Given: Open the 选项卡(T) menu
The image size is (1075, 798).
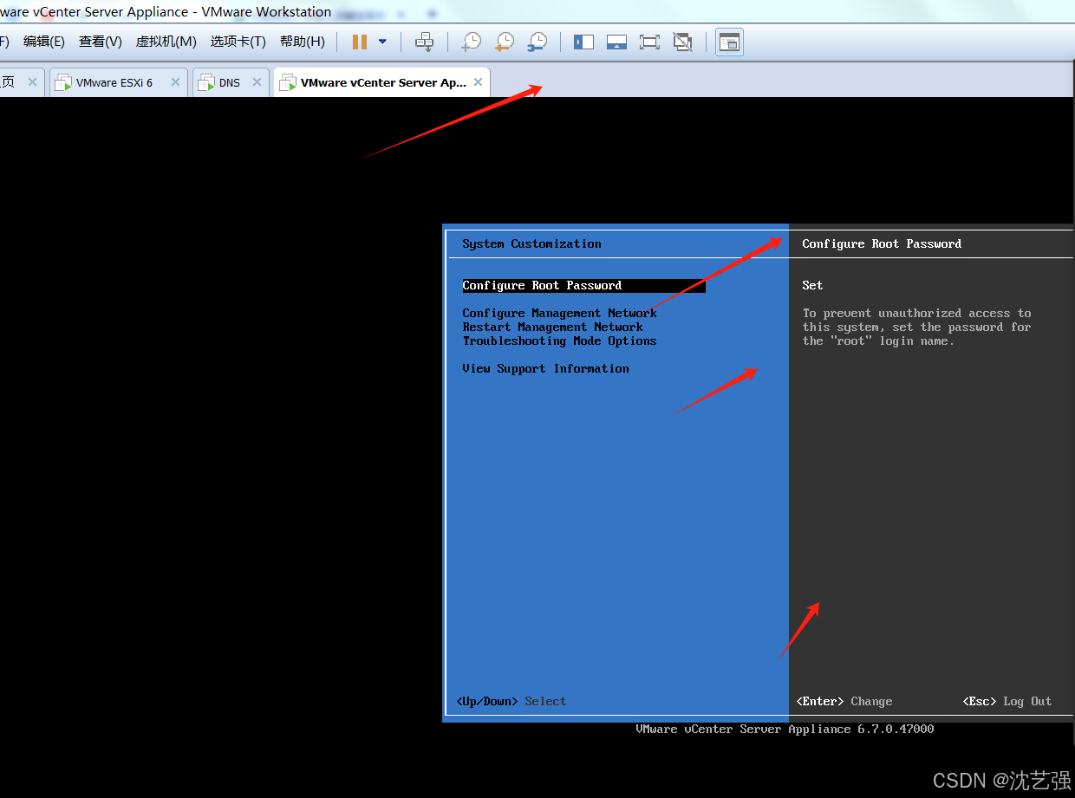Looking at the screenshot, I should click(238, 42).
